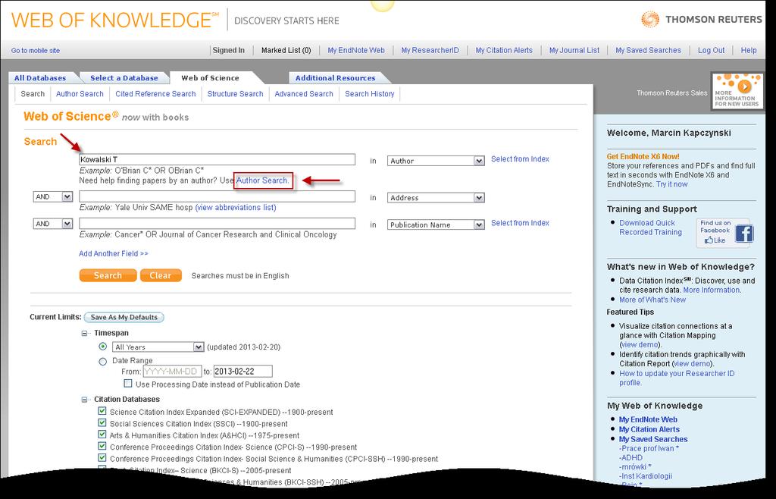Uncheck CPCI-SSH Social Science & Humanities checkbox
This screenshot has height=499, width=776.
point(102,458)
